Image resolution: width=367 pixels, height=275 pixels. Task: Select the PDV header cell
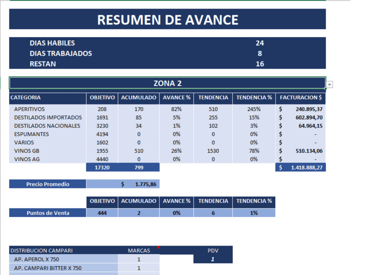pyautogui.click(x=213, y=250)
